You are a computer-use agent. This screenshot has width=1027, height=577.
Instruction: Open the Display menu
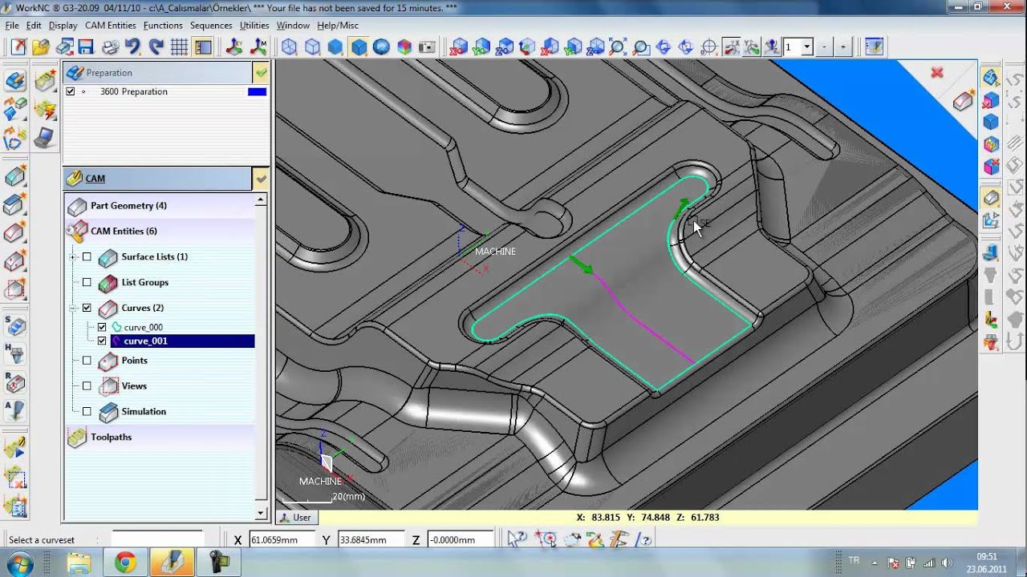[63, 26]
